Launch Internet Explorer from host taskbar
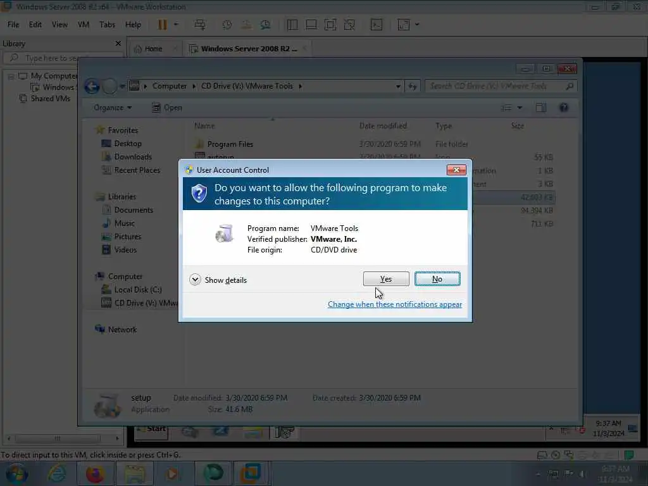The height and width of the screenshot is (486, 648). pyautogui.click(x=56, y=473)
